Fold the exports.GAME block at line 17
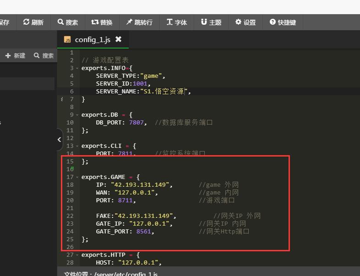360x276 pixels. 77,177
